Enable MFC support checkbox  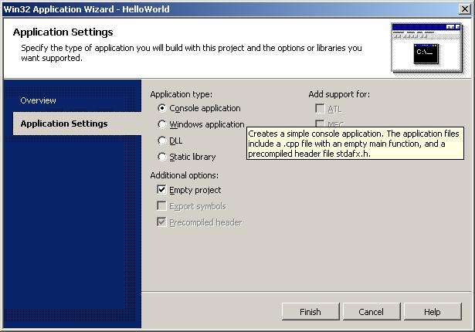pyautogui.click(x=320, y=123)
